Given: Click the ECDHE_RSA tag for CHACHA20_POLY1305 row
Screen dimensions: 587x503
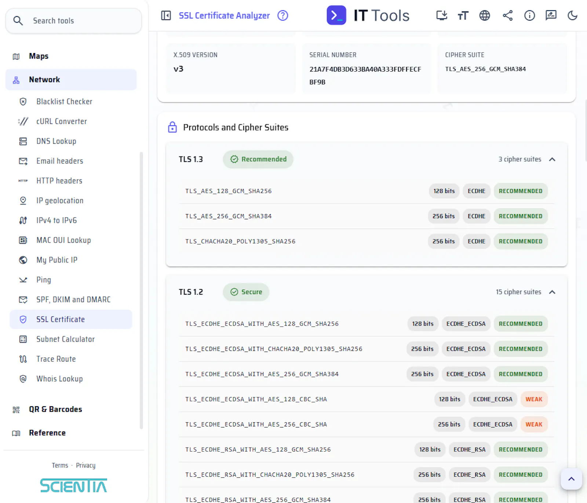Looking at the screenshot, I should tap(469, 475).
